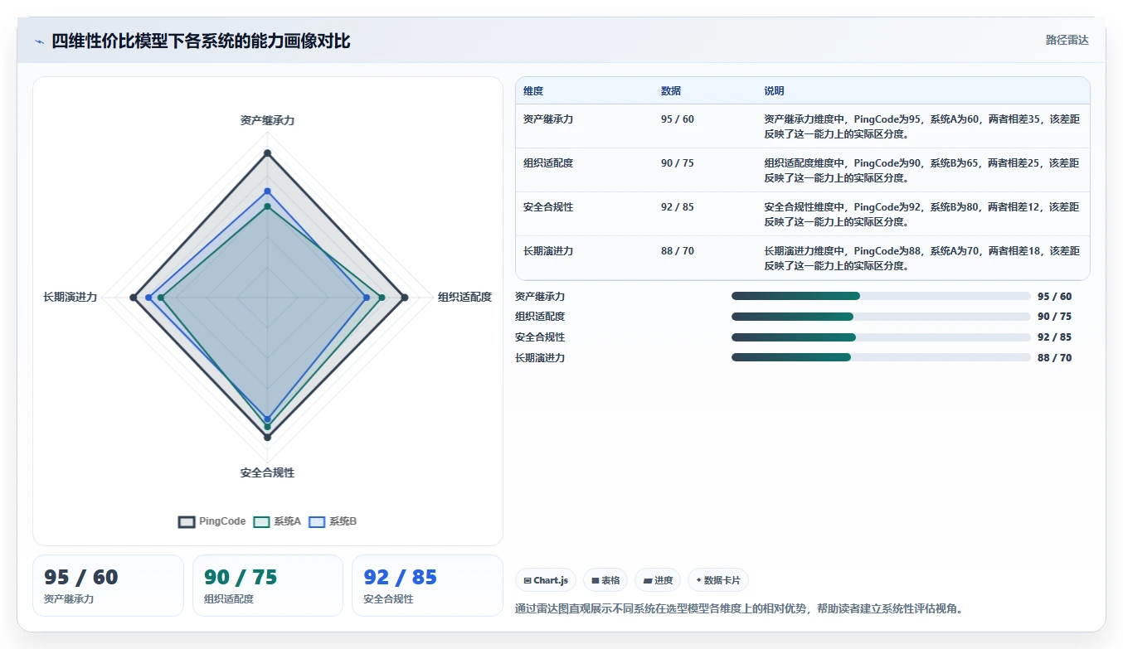The height and width of the screenshot is (649, 1123).
Task: Click the 95 / 60 value after the progress bar
Action: point(1054,297)
